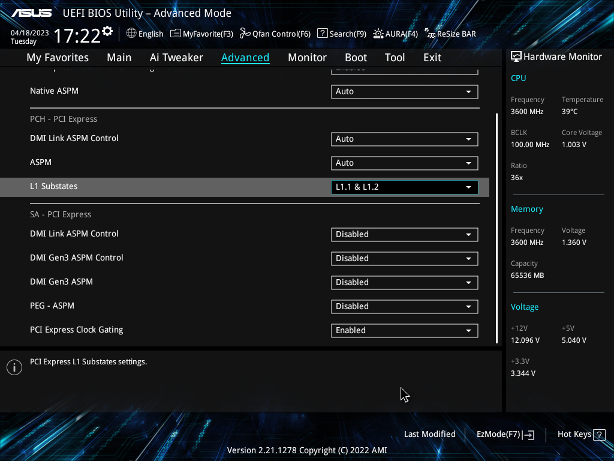614x461 pixels.
Task: Open the AURA(F4) lighting icon
Action: 378,34
